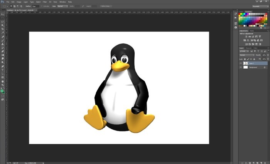Select the Move tool

[x=2, y=14]
